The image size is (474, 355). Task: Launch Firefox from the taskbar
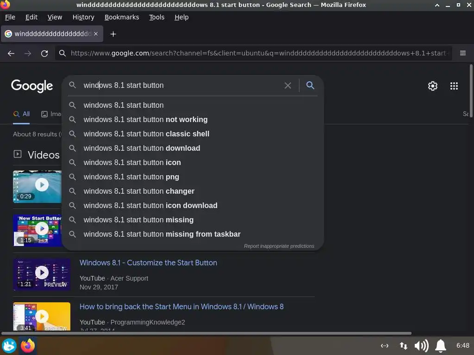click(27, 346)
